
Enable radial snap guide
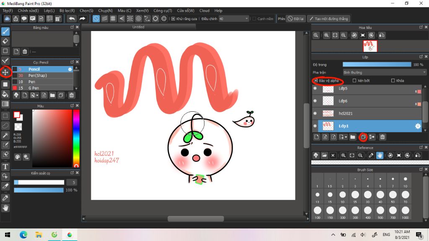point(130,18)
